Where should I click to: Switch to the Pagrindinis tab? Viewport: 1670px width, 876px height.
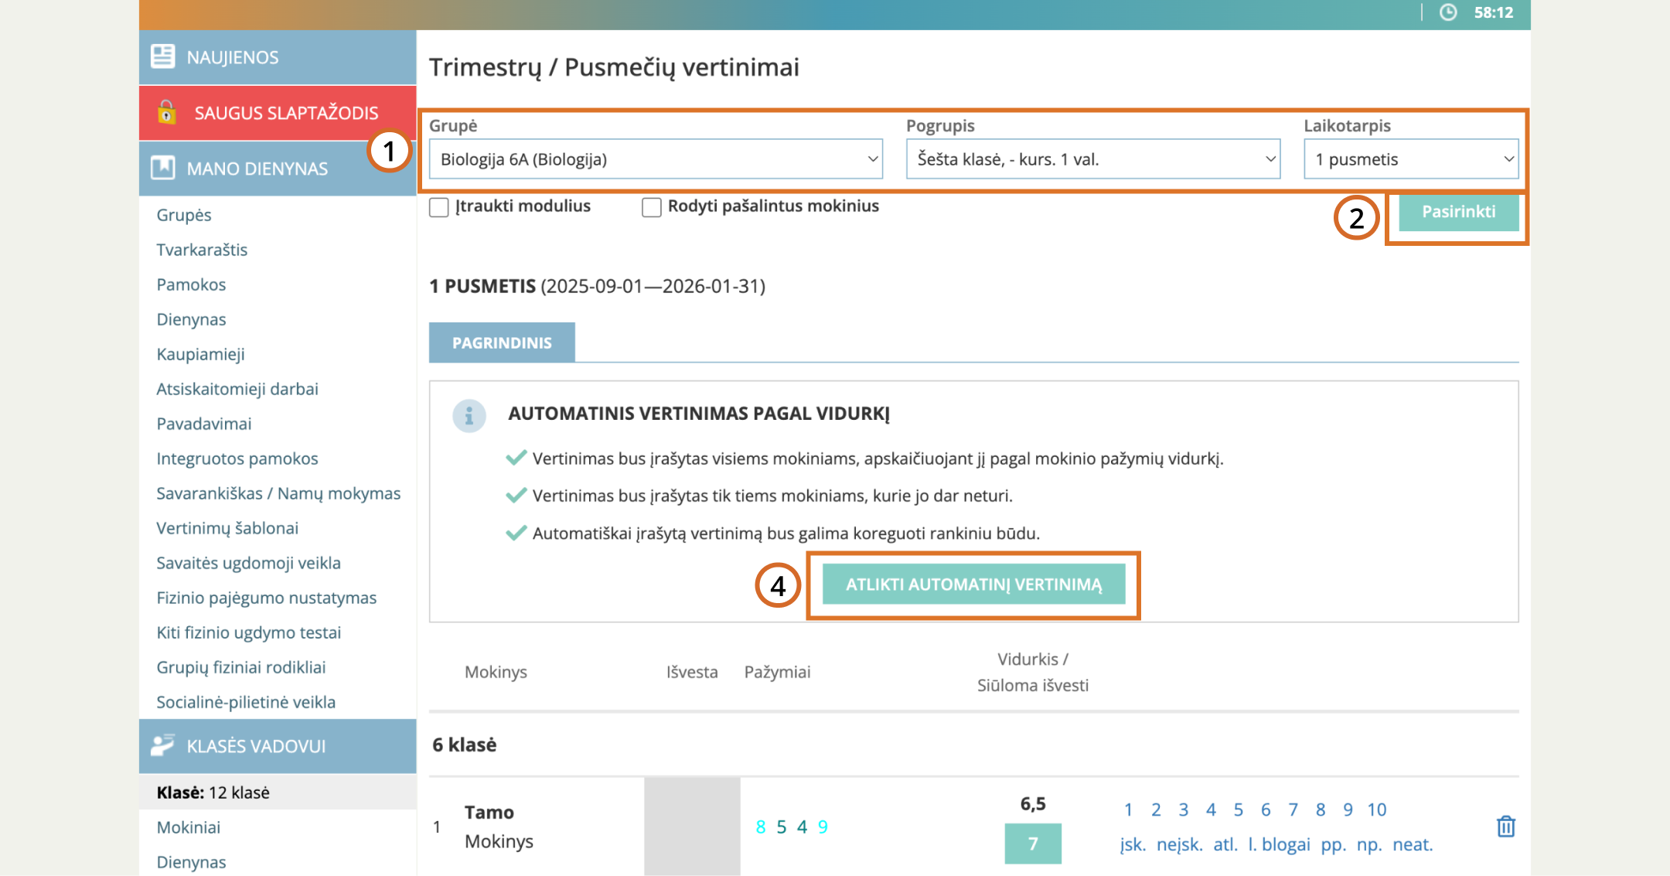pyautogui.click(x=502, y=343)
